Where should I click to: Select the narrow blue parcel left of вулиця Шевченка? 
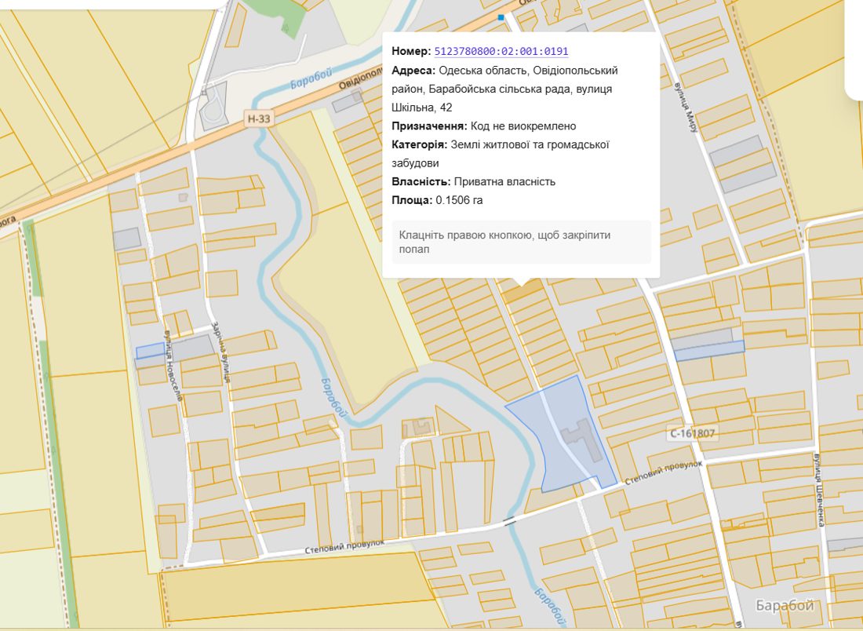tap(709, 351)
